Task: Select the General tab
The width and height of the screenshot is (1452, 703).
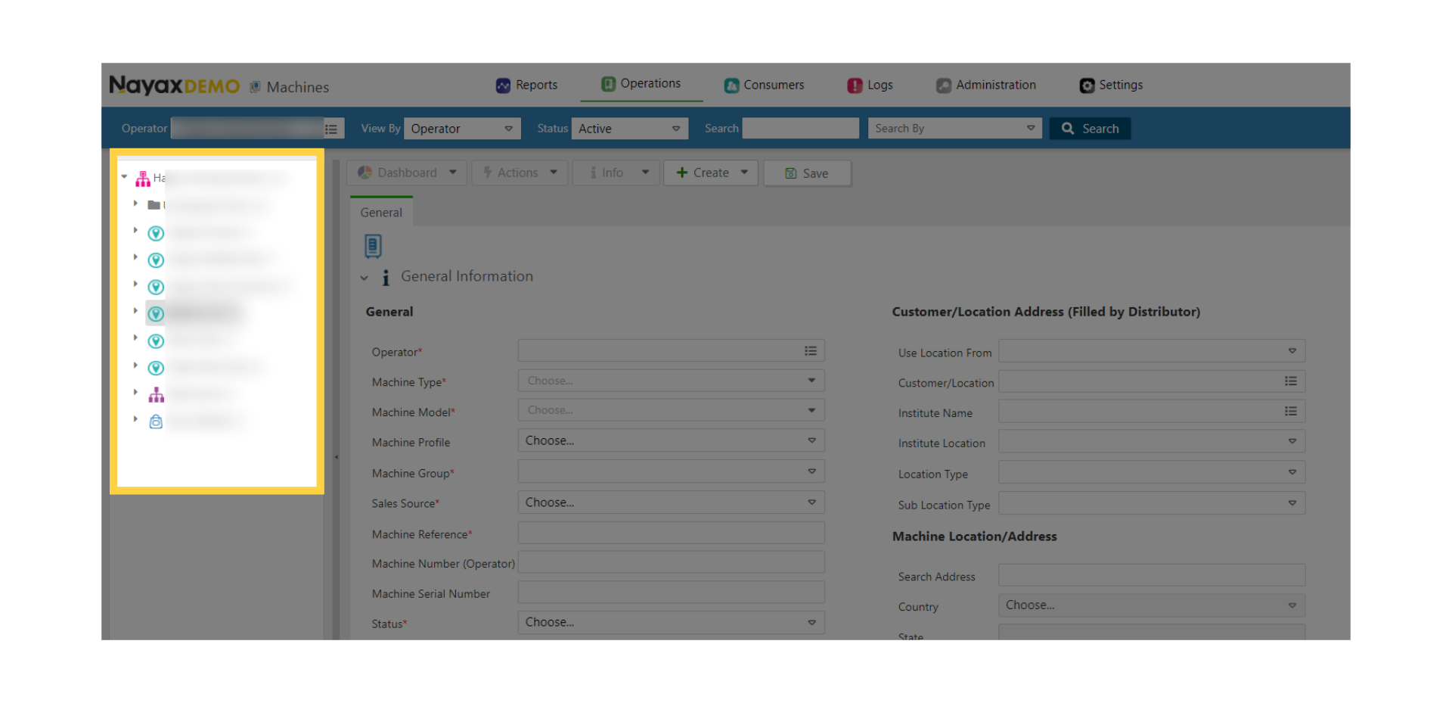Action: pos(381,213)
